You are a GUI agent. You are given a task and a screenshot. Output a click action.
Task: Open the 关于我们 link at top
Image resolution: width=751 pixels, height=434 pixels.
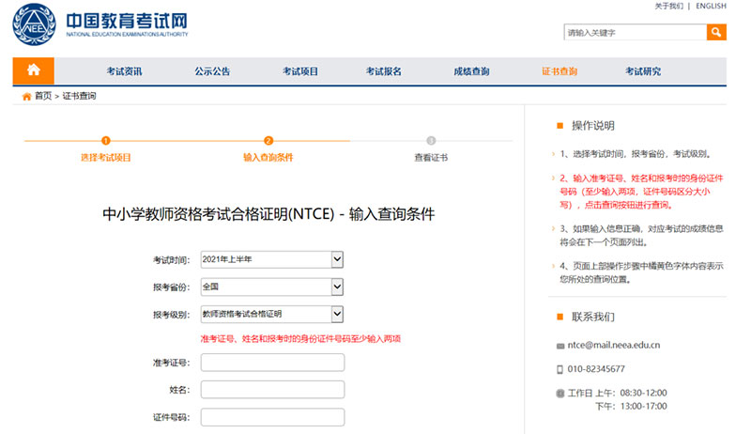(668, 7)
